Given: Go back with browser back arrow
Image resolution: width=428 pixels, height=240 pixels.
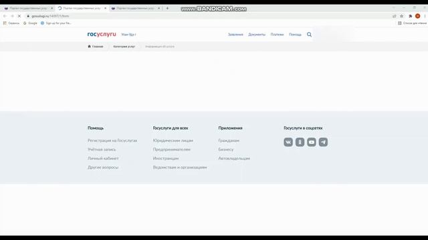Looking at the screenshot, I should 5,16.
